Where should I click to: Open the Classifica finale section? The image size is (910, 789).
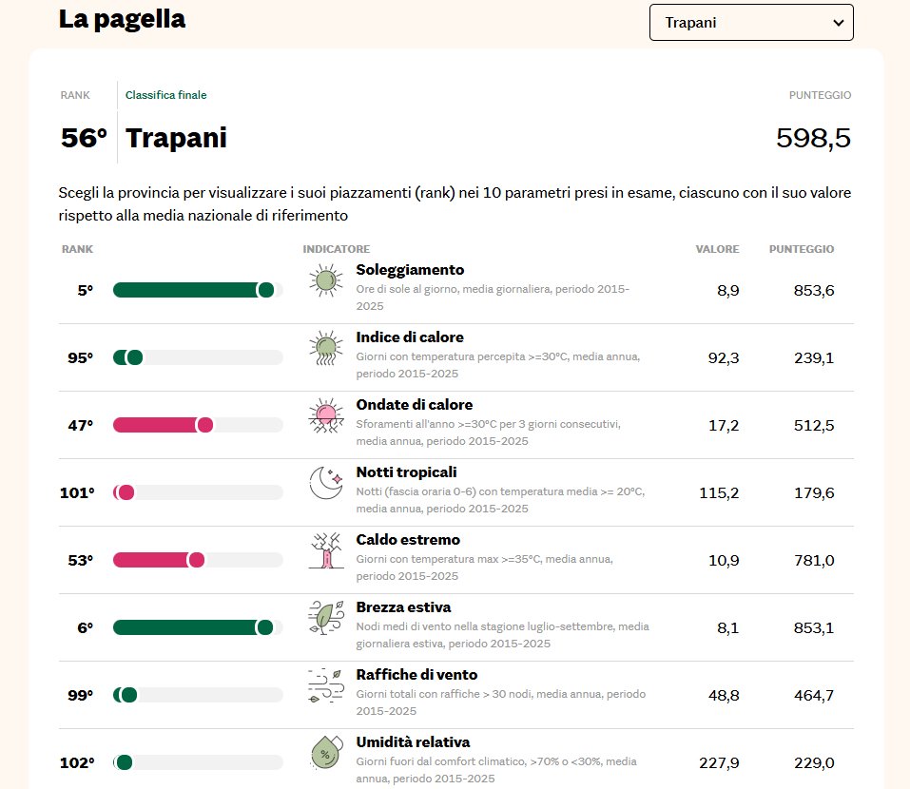(x=165, y=95)
